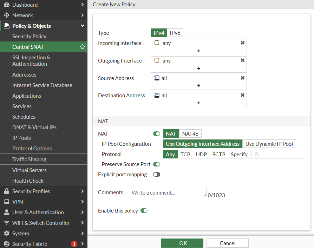This screenshot has height=248, width=314.
Task: Add an entry with Incoming Interface plus
Action: click(x=199, y=51)
